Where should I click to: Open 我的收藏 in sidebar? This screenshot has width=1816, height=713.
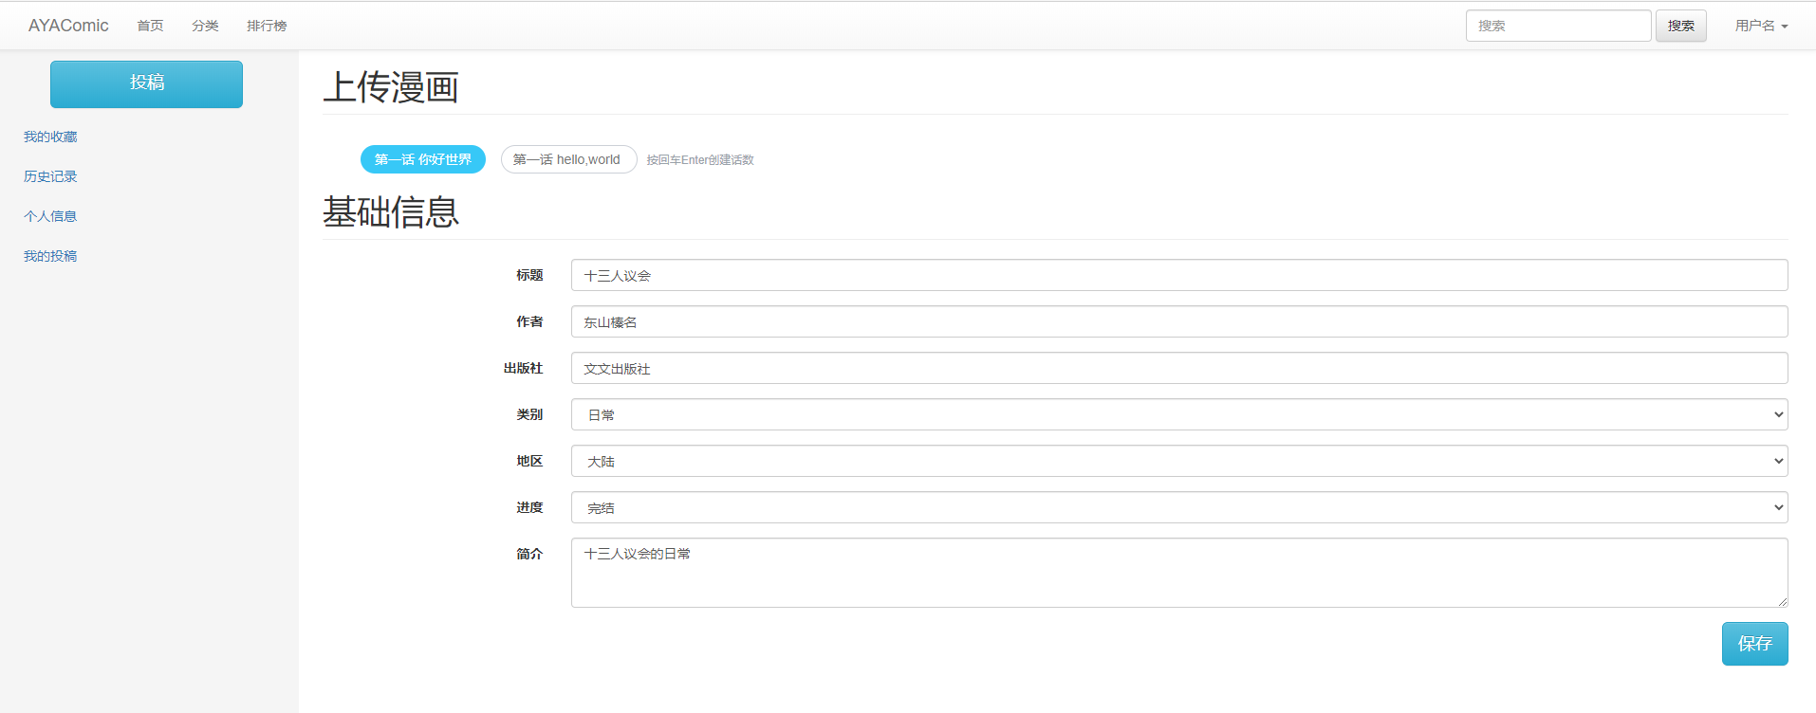coord(50,137)
